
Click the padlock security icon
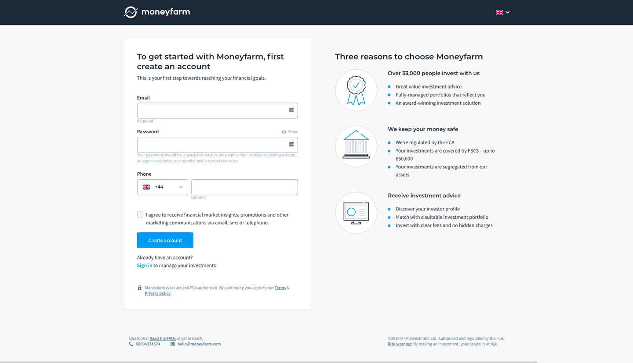click(x=139, y=288)
